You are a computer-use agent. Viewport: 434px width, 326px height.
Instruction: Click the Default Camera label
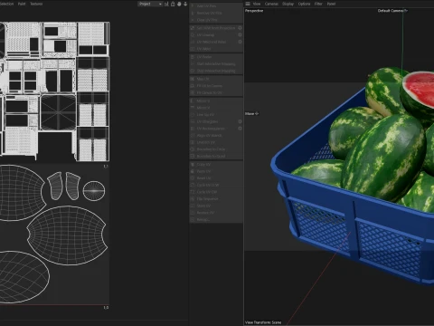(391, 11)
